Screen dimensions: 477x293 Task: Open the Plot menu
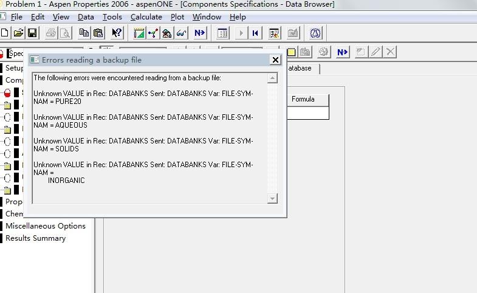177,17
